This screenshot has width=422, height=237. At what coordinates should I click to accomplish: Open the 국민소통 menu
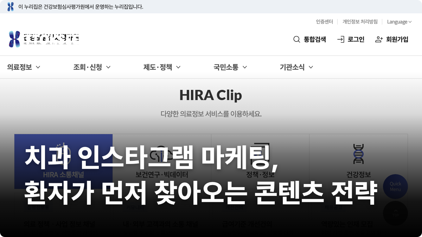[230, 67]
